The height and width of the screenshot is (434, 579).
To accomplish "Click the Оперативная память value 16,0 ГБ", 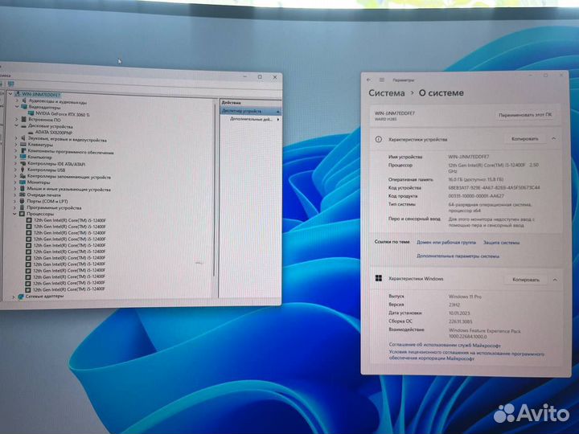I will click(475, 179).
